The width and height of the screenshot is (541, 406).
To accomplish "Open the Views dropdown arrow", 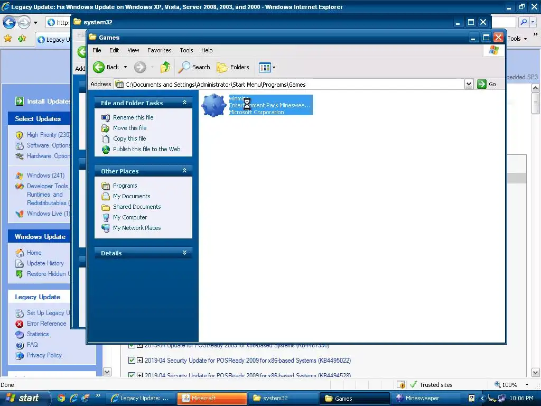I will tap(274, 67).
